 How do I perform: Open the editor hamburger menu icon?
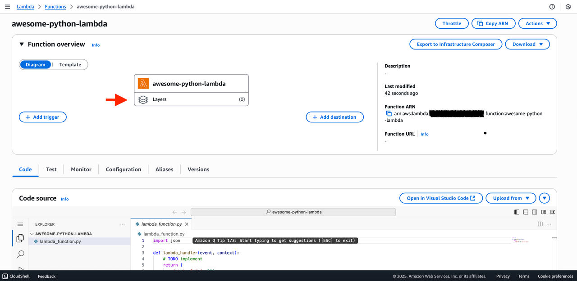[20, 224]
